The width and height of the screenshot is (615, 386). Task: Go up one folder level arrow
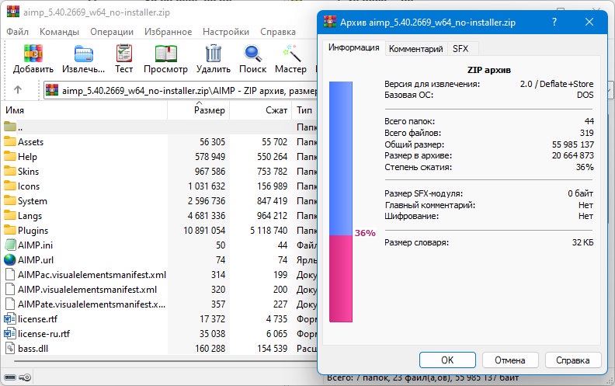18,90
